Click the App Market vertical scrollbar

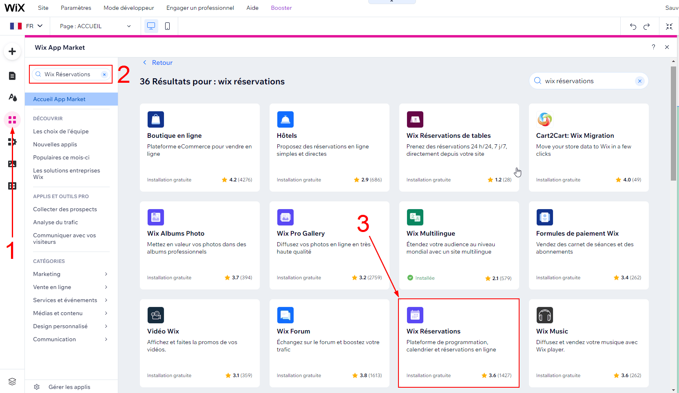click(673, 123)
